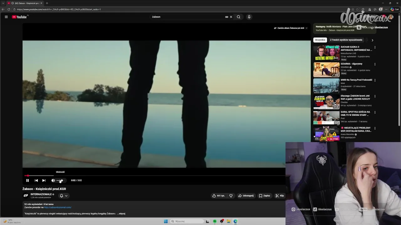Skip to next video in player

44,180
